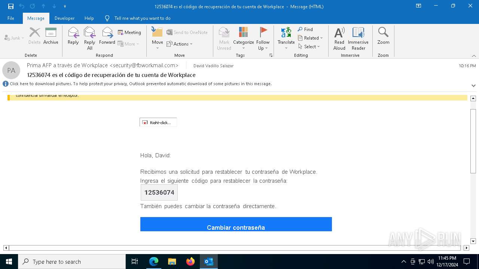Click the blocked picture placeholder
Screen dimensions: 479x269
pyautogui.click(x=158, y=122)
